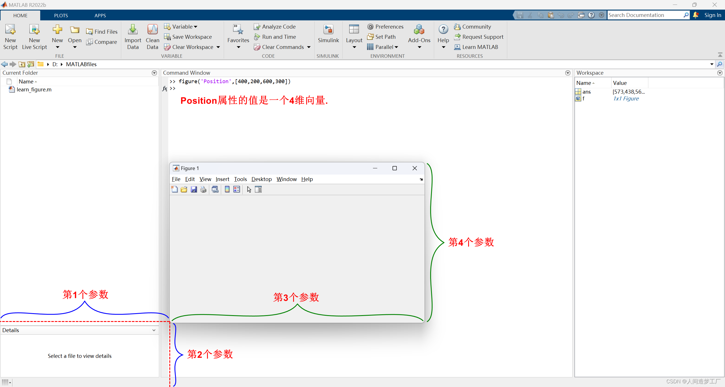Screen dimensions: 725x387
Task: Expand Clear Workspace options
Action: click(218, 47)
